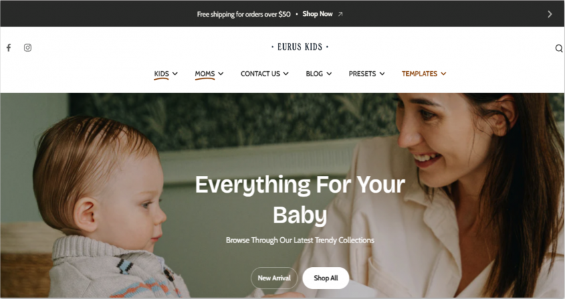Follow the Shop Now link
This screenshot has width=565, height=299.
tap(318, 14)
